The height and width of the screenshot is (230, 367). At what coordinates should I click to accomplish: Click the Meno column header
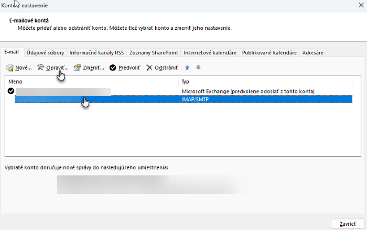(x=92, y=82)
